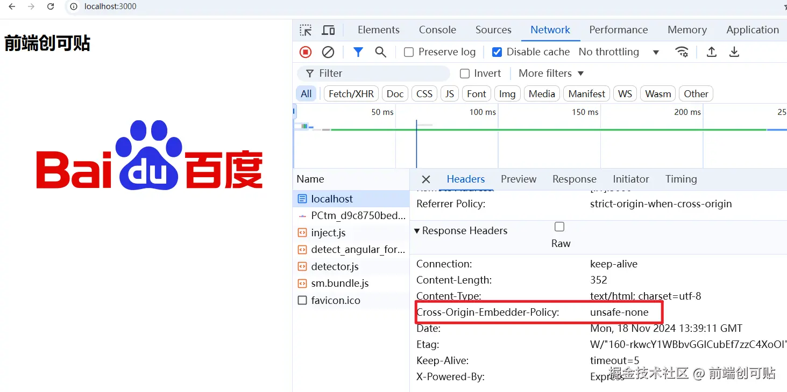Filter requests by Media type
Viewport: 787px width, 392px height.
point(542,94)
